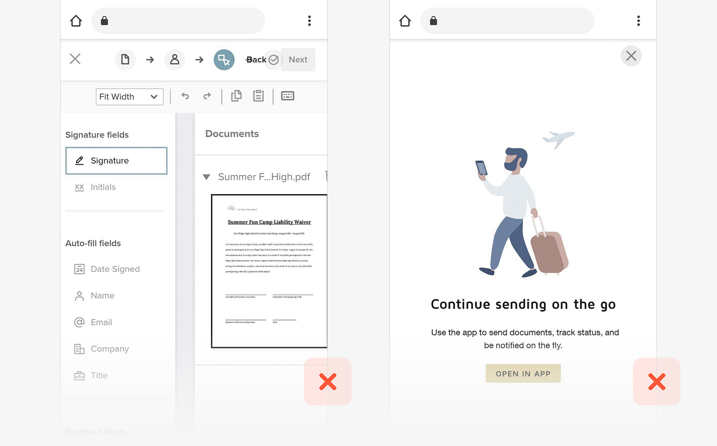717x446 pixels.
Task: Open the right browser's three-dot menu
Action: [638, 21]
